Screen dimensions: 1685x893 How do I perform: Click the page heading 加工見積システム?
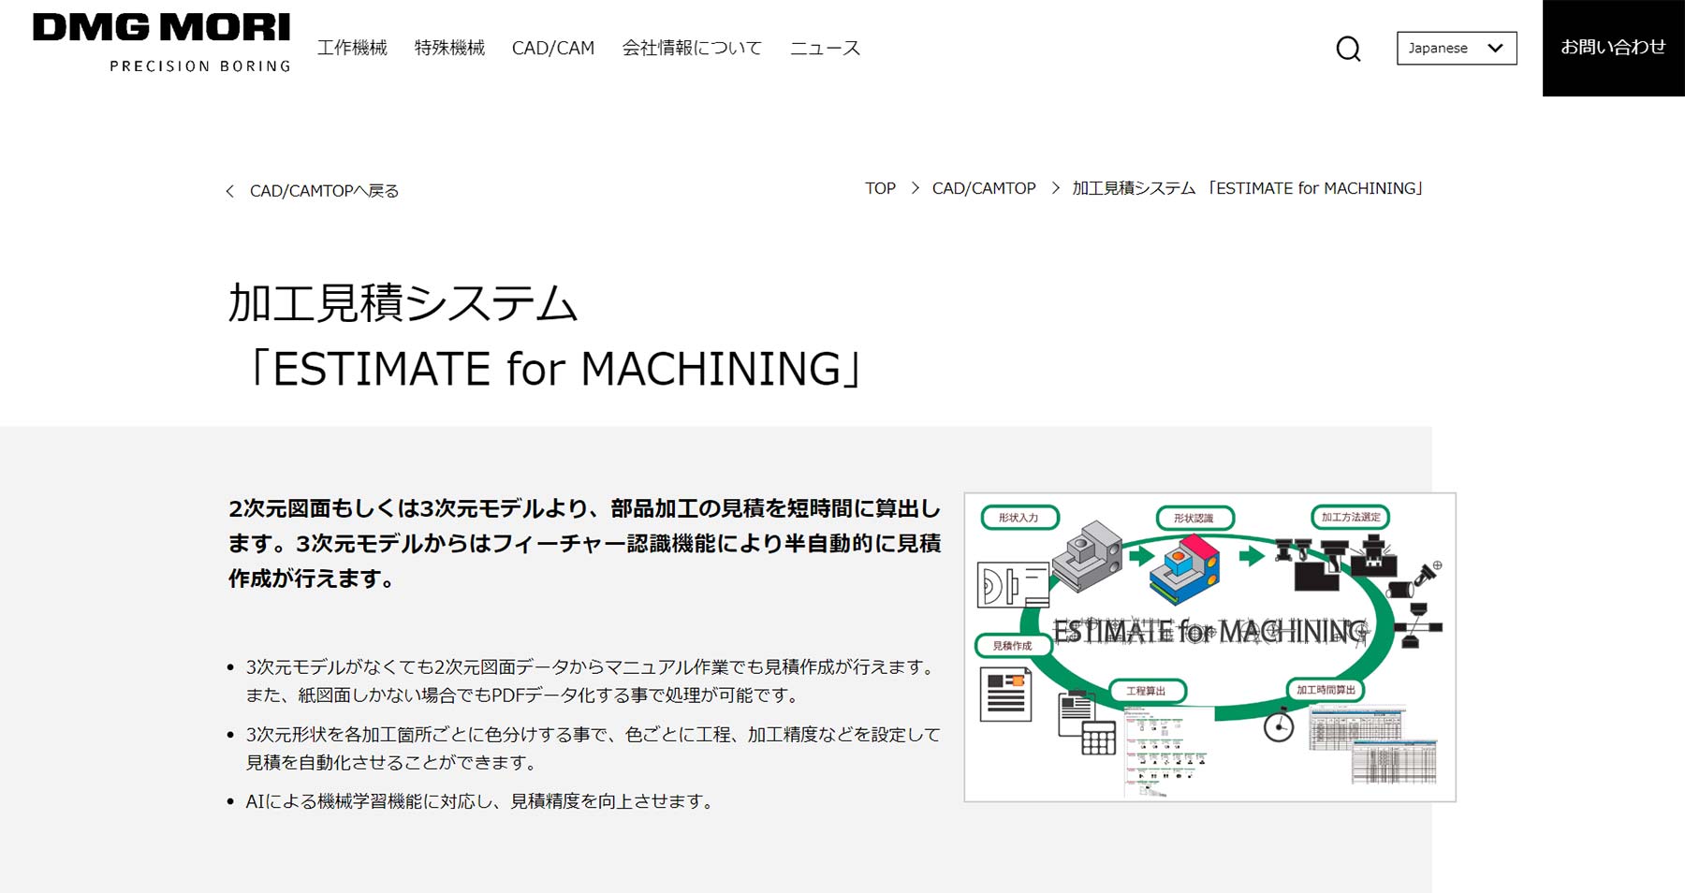(x=403, y=303)
